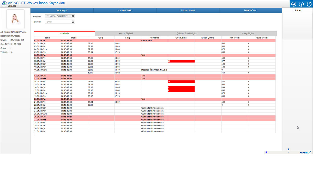Image resolution: width=313 pixels, height=170 pixels.
Task: Switch to the Kesinti Bilgileri tab
Action: (126, 34)
